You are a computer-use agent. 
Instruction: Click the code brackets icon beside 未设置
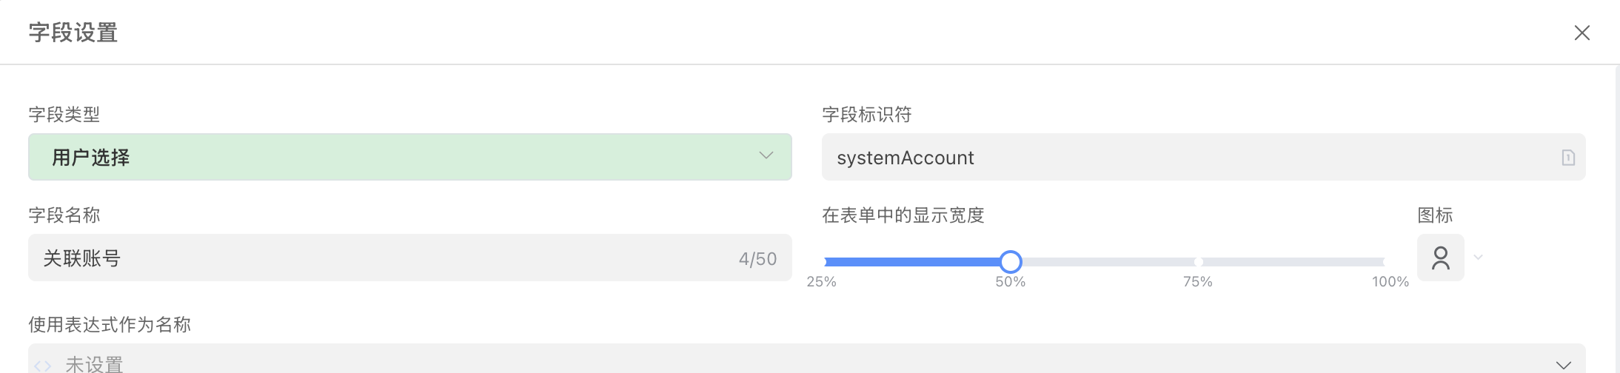pyautogui.click(x=43, y=366)
